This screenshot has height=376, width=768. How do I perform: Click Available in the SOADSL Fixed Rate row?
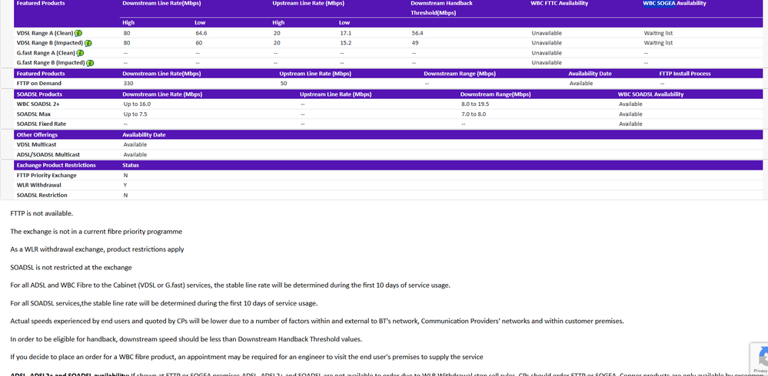[630, 124]
